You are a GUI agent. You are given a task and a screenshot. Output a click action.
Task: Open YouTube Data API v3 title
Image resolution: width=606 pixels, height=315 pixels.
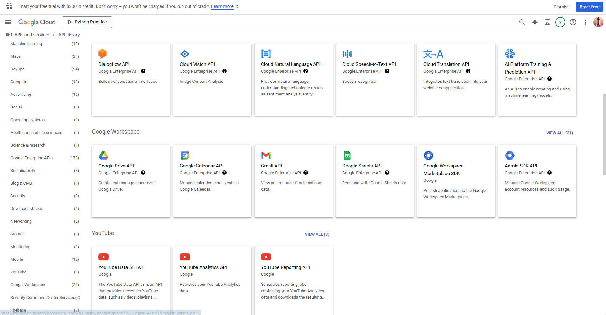(x=120, y=267)
